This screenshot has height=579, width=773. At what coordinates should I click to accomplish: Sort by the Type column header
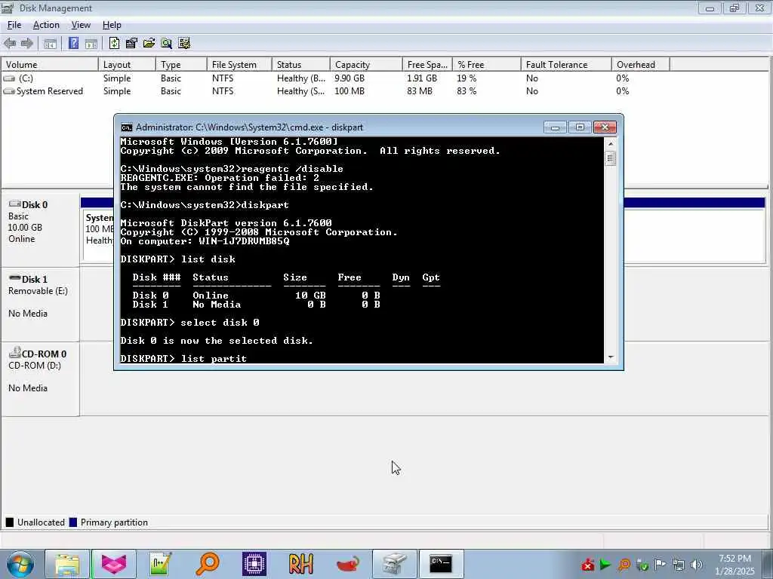pos(181,65)
